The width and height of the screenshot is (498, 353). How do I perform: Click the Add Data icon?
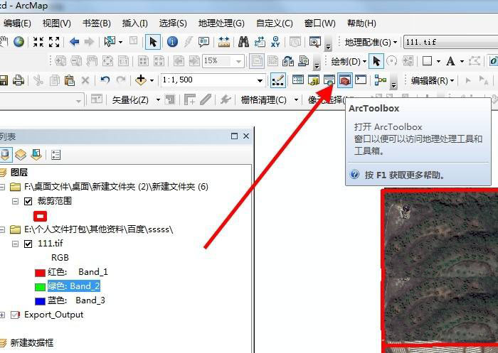coord(140,80)
